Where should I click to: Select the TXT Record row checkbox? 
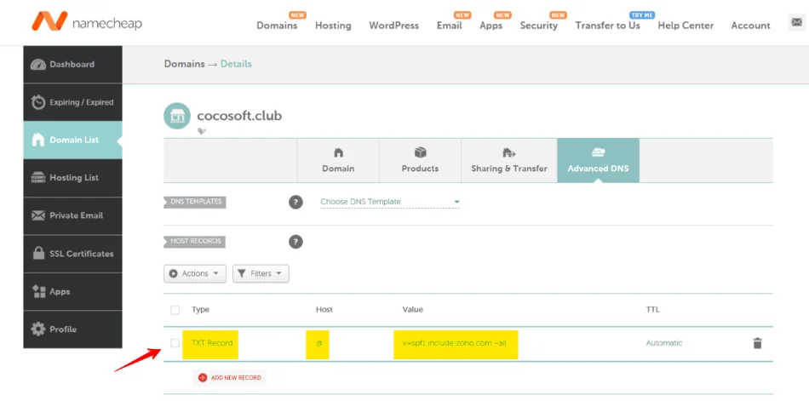pyautogui.click(x=175, y=343)
